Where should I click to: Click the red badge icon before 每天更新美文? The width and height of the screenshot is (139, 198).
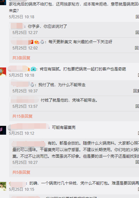click(x=32, y=42)
